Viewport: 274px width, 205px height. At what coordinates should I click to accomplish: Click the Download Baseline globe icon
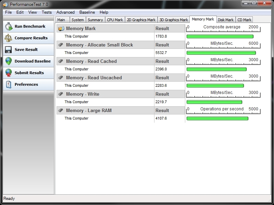(8, 61)
